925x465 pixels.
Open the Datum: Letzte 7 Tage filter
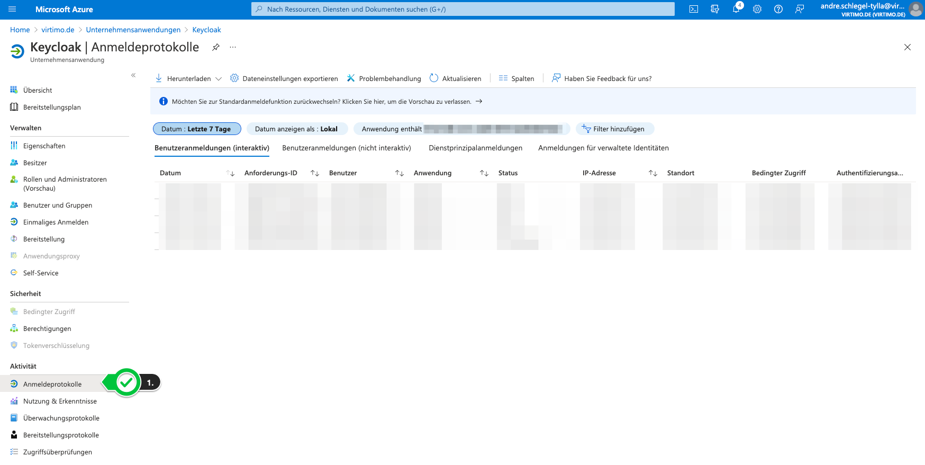pyautogui.click(x=197, y=129)
